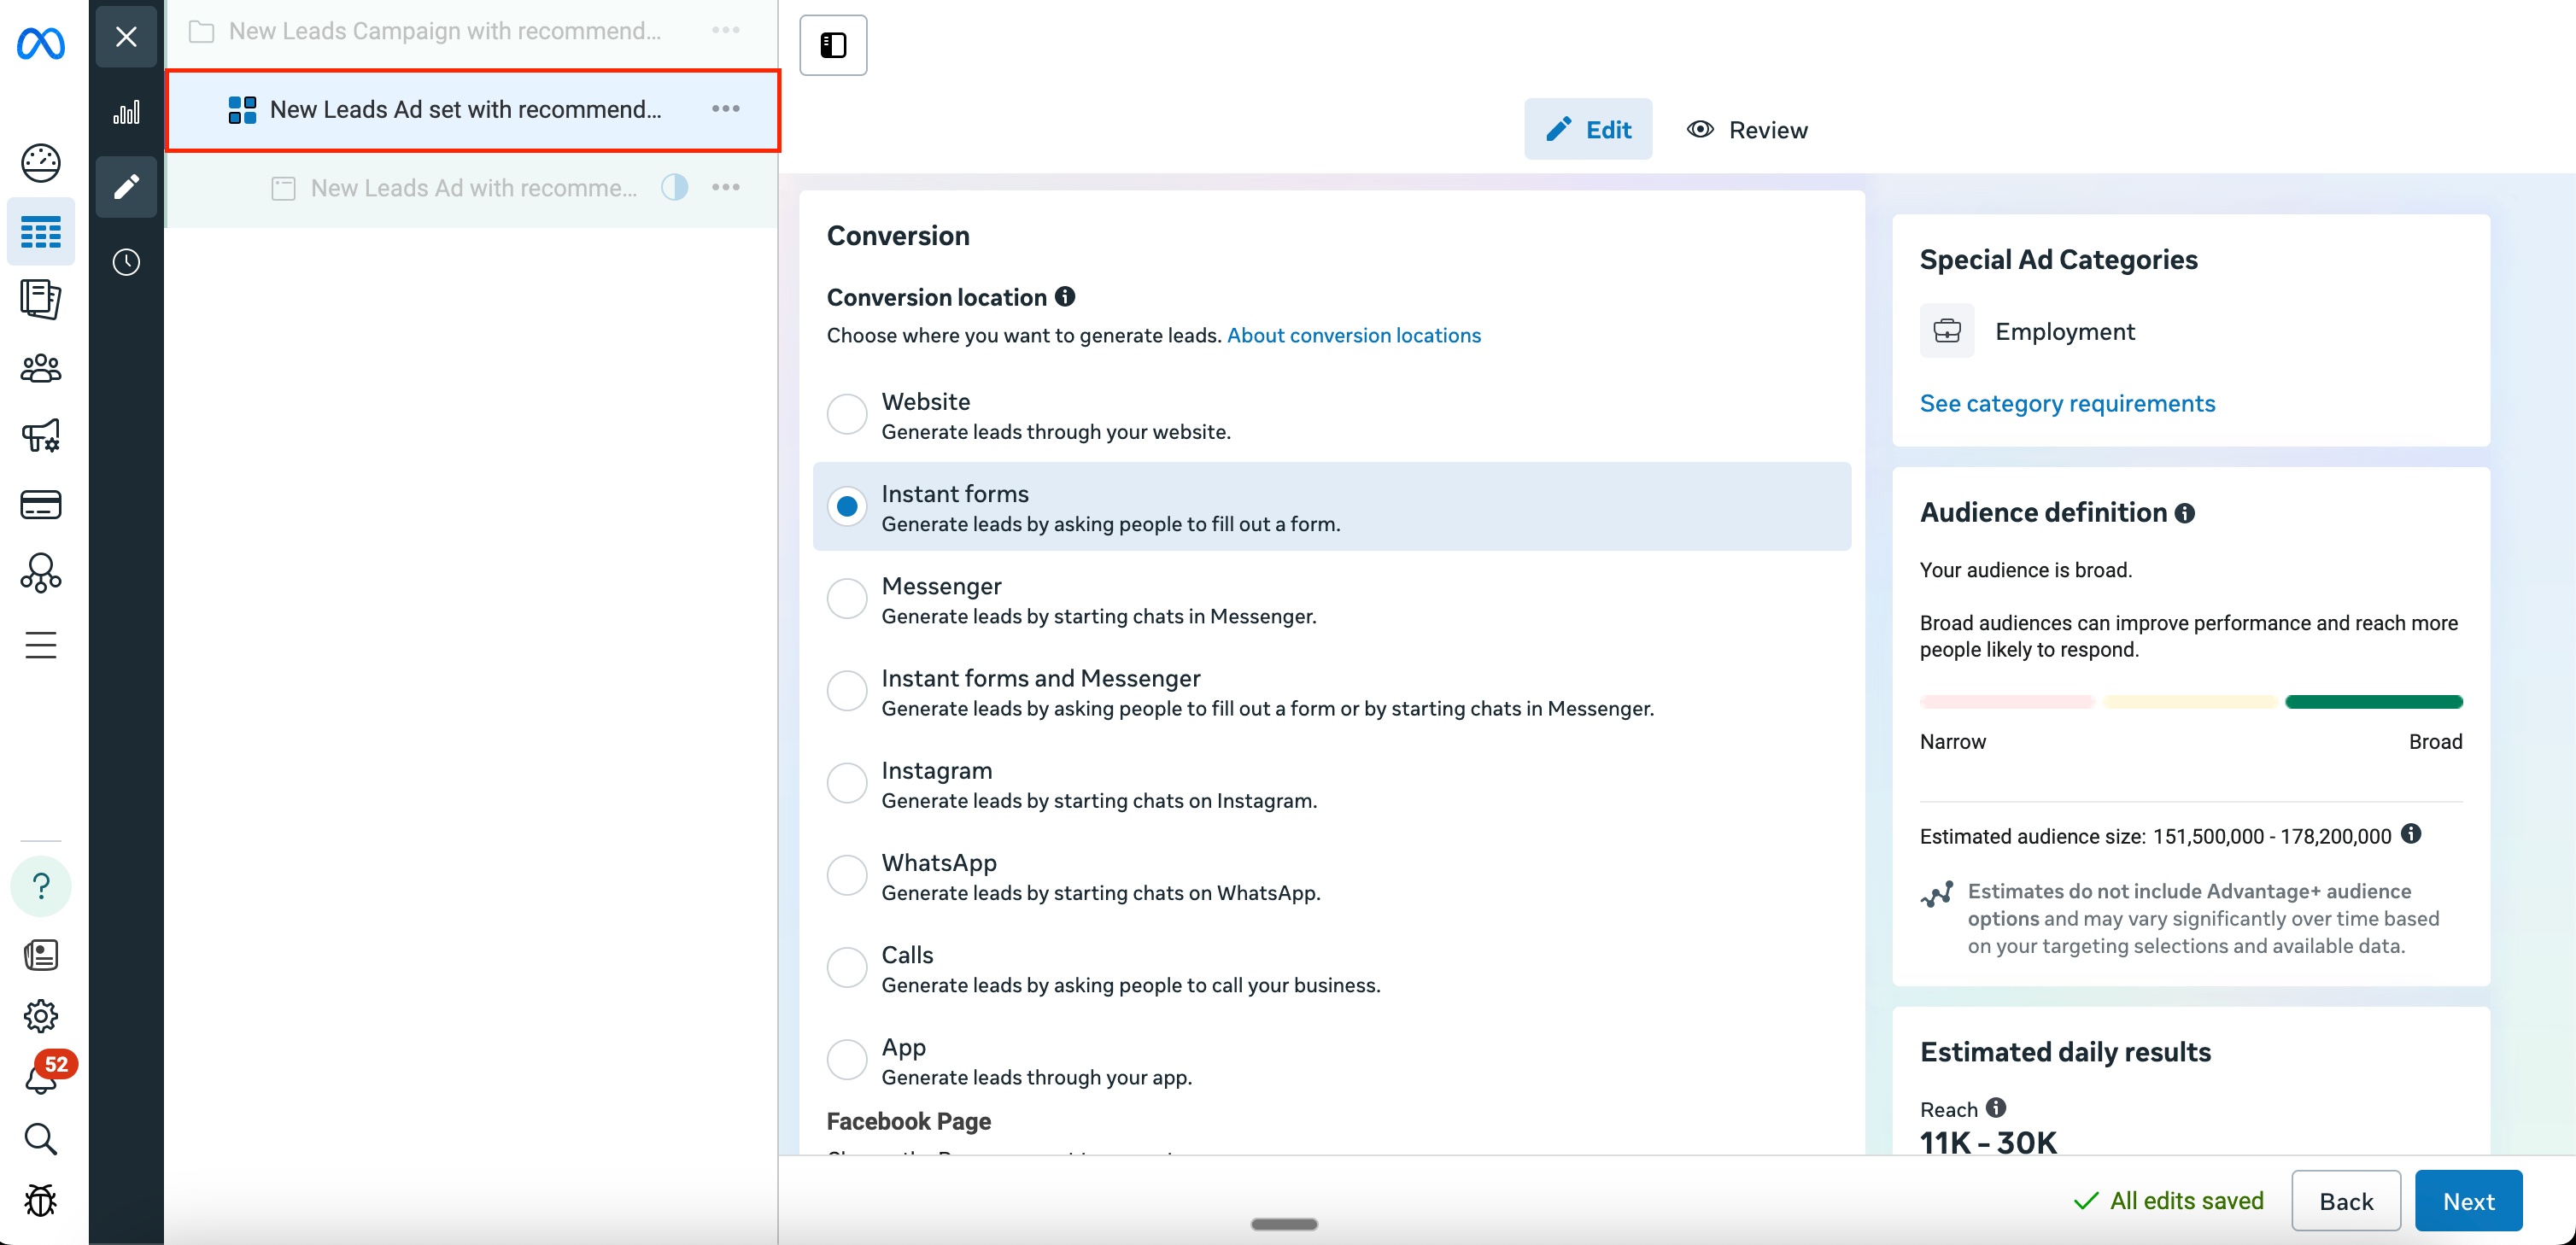Toggle the side panel layout icon
Screen dimensions: 2576x1245
tap(833, 45)
